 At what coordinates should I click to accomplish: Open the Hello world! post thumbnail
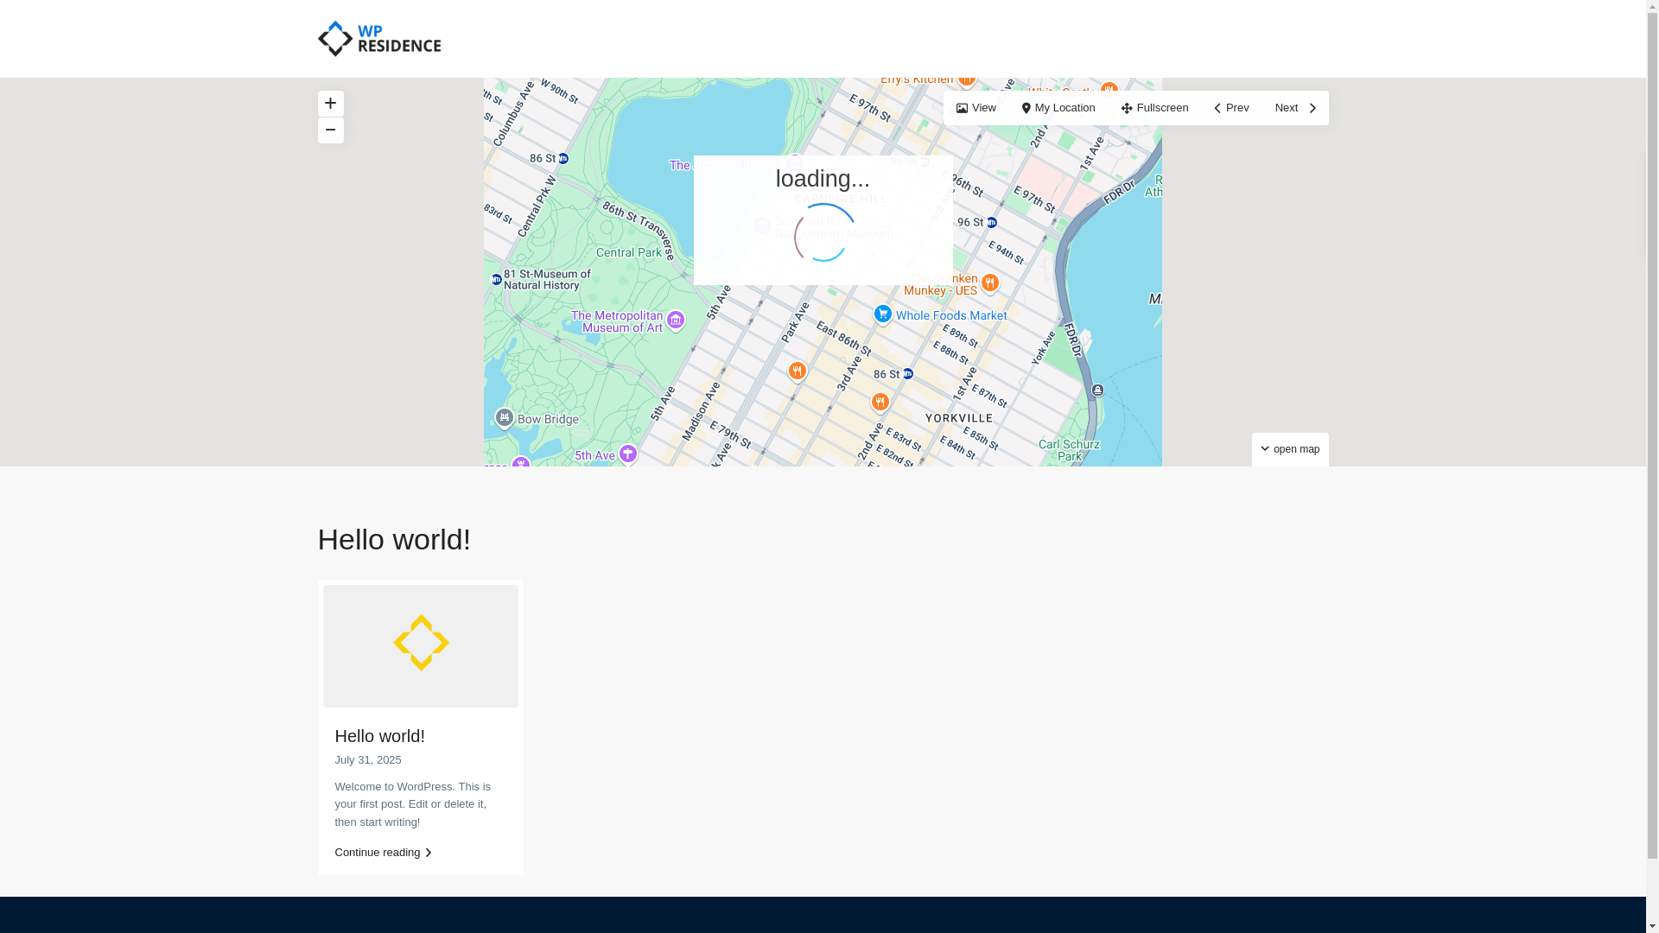[421, 646]
